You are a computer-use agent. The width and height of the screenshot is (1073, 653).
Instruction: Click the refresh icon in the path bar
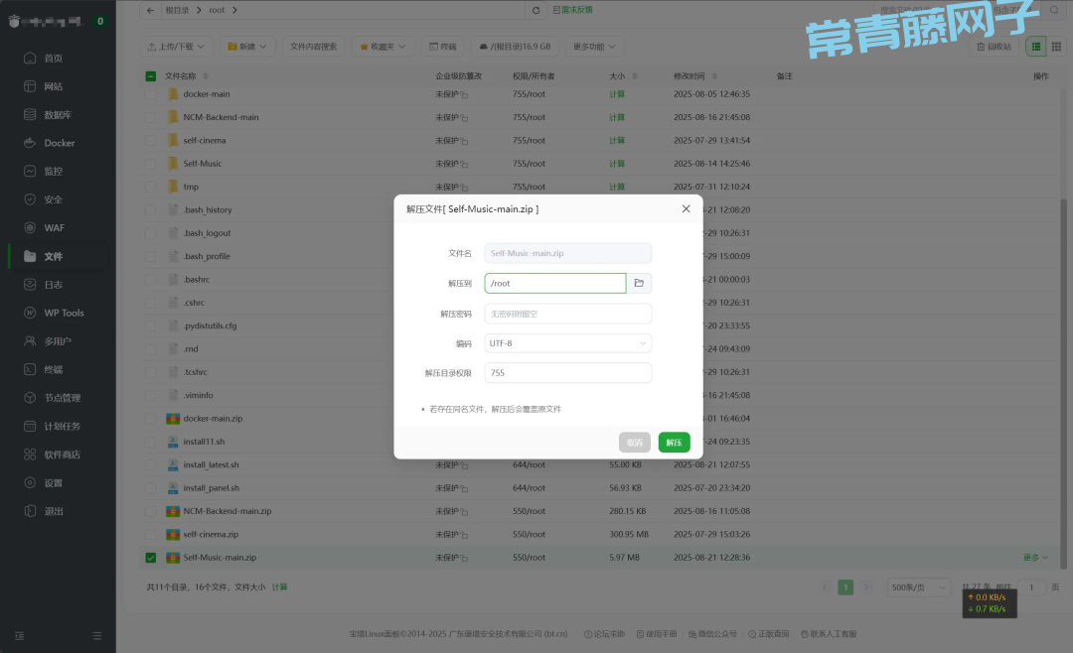click(537, 10)
